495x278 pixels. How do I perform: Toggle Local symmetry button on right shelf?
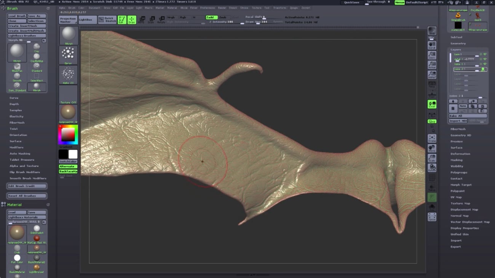point(432,104)
